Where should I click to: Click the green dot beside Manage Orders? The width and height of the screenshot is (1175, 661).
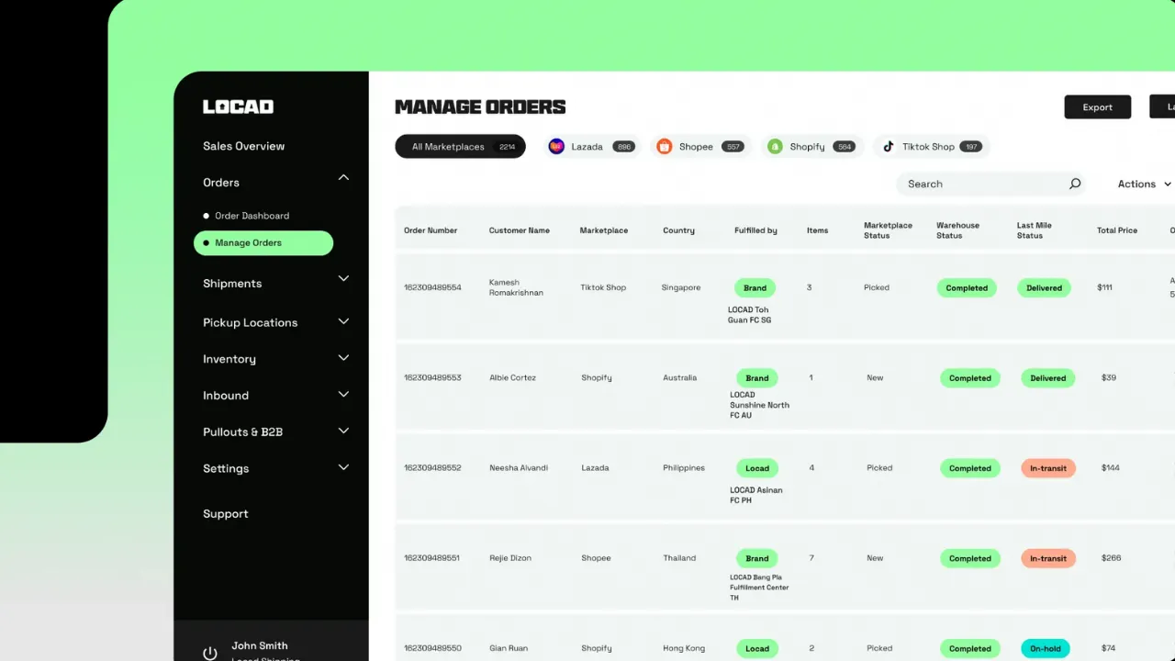pos(205,242)
